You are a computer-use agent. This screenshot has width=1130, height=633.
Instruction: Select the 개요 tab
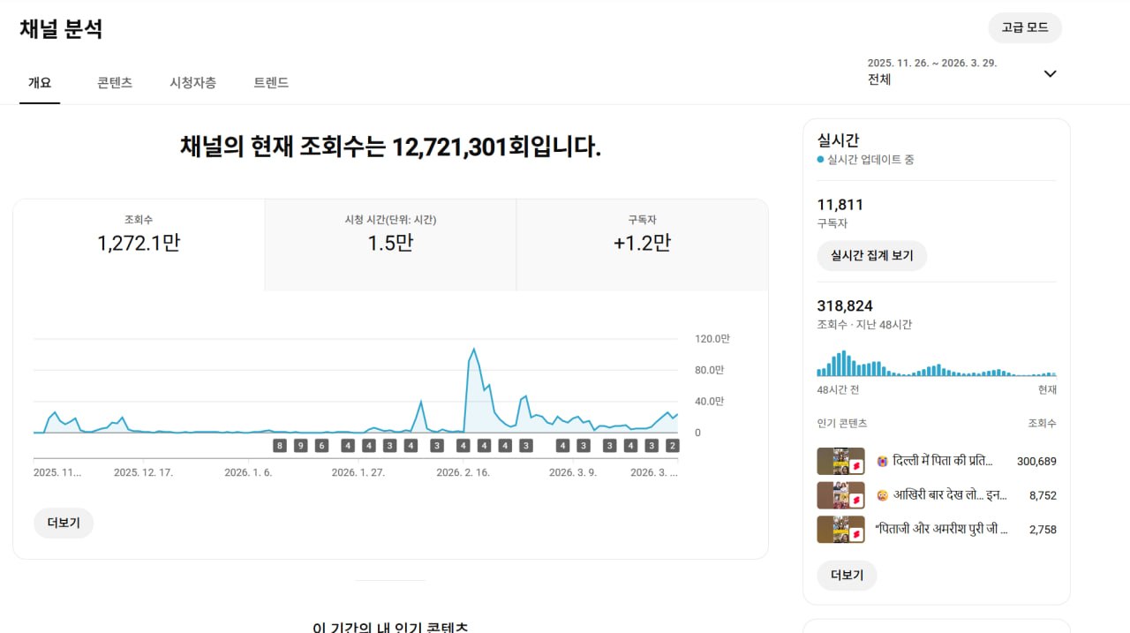click(40, 83)
